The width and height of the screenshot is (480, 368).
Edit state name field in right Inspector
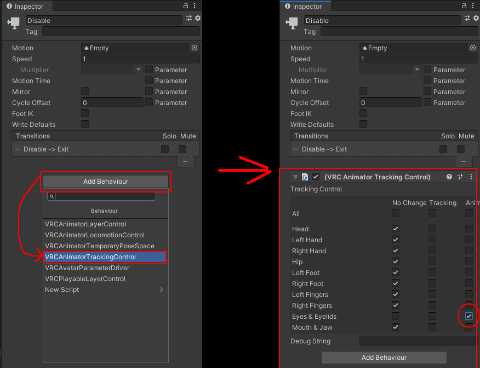tap(382, 20)
